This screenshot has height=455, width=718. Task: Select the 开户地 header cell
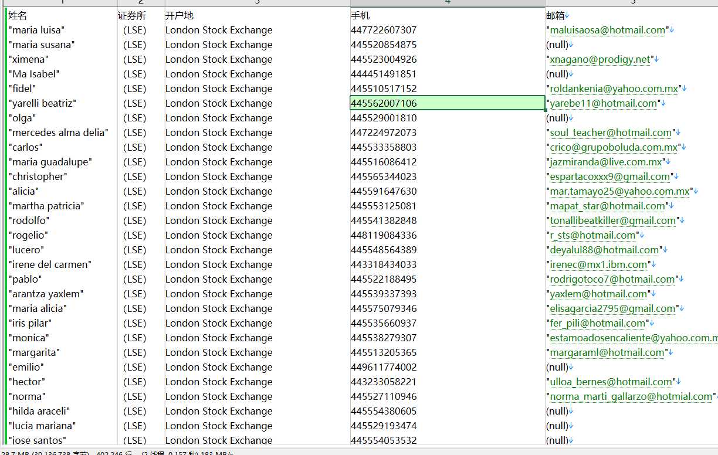(179, 16)
